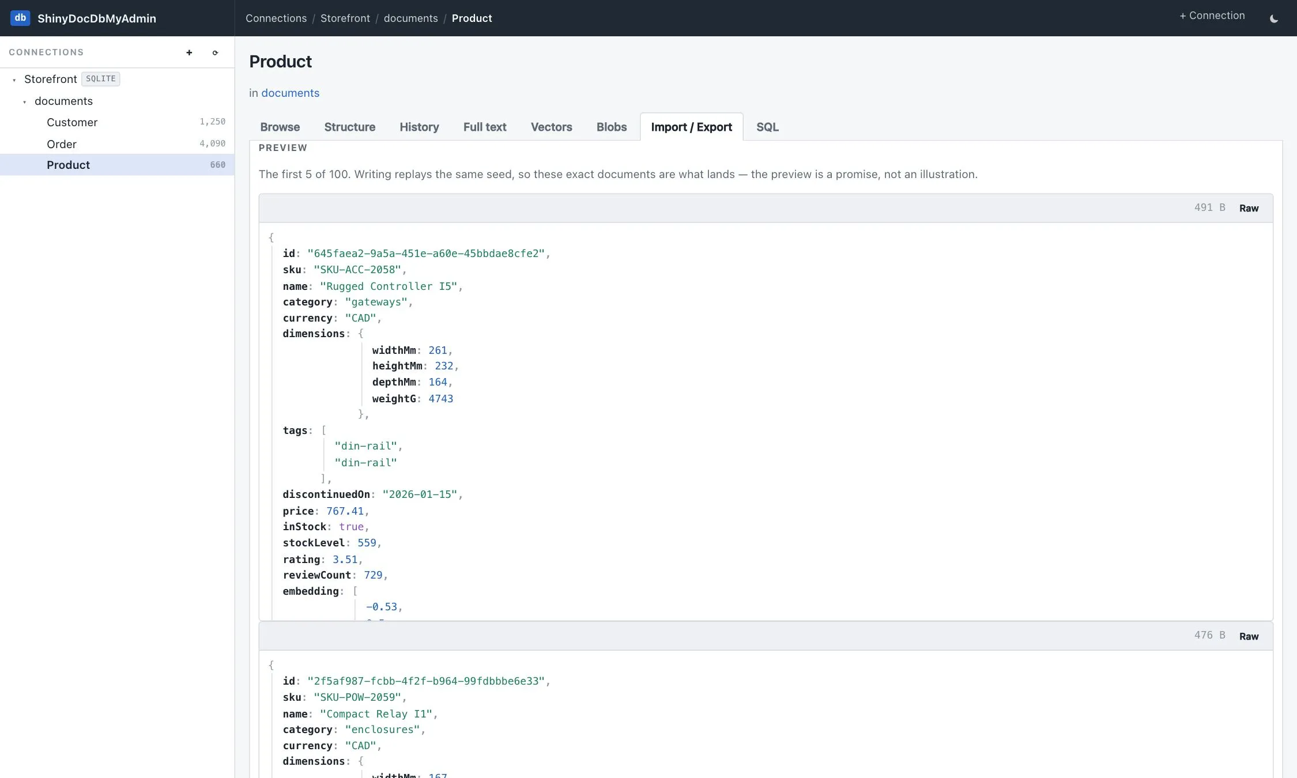Switch to the Vectors tab
1297x778 pixels.
551,127
